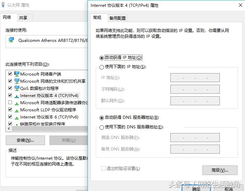Image resolution: width=245 pixels, height=191 pixels.
Task: Open the 备用配置 tab in IPv4 properties
Action: [x=118, y=18]
